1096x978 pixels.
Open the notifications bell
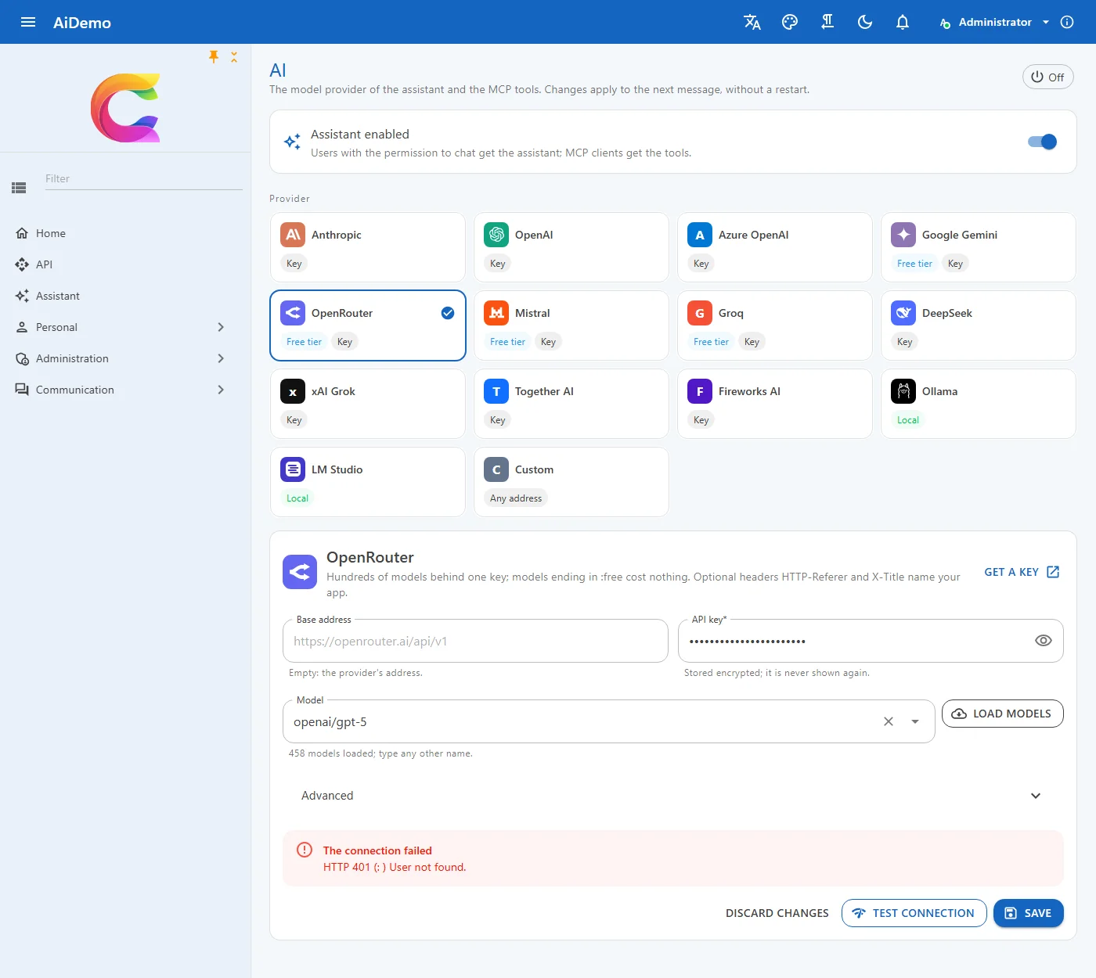(x=903, y=22)
